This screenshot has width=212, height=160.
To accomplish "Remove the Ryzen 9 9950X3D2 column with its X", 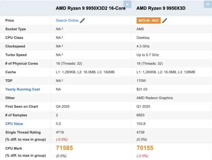I will point(128,4).
